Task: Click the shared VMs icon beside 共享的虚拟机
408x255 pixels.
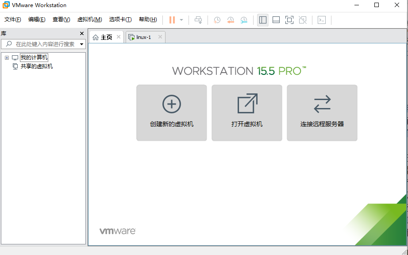Action: click(15, 66)
